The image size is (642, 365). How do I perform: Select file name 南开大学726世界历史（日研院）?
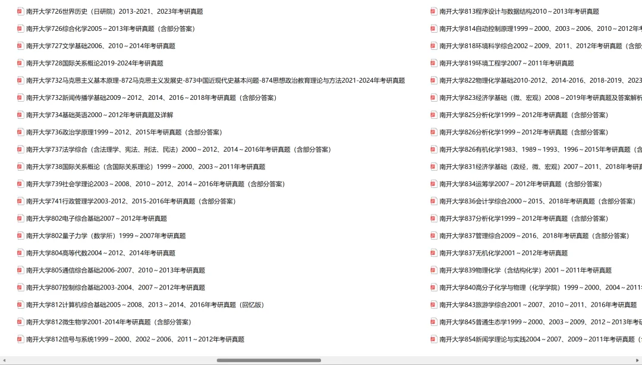(x=115, y=11)
